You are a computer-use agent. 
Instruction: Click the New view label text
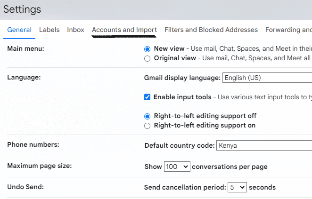point(169,48)
